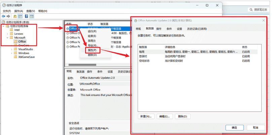Click the task list horizontal scrollbar thumb
Screen dimensions: 272x135
point(82,65)
